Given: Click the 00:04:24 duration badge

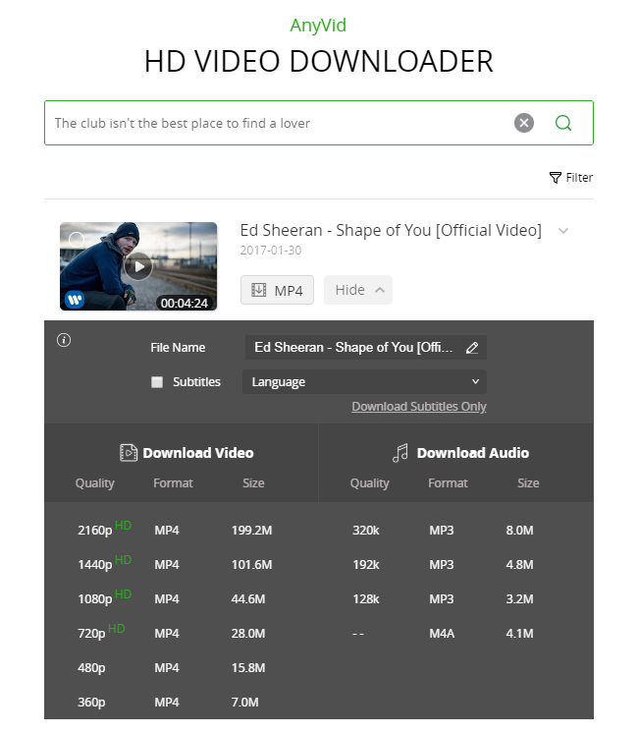Looking at the screenshot, I should click(185, 303).
